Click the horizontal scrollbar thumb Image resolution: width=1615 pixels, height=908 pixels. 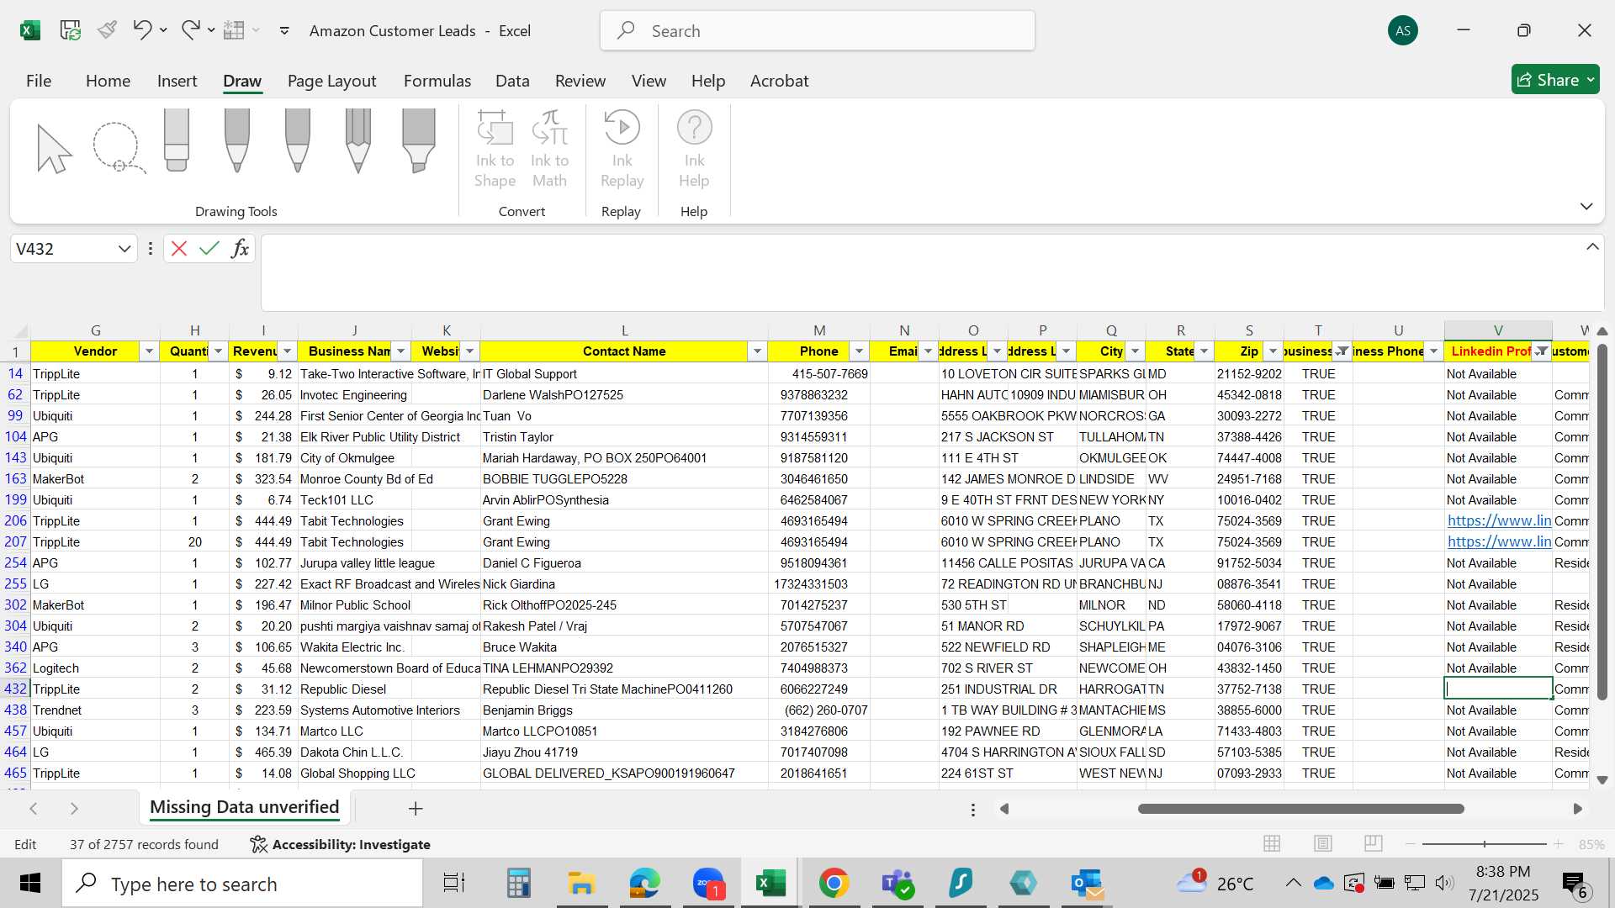tap(1300, 809)
